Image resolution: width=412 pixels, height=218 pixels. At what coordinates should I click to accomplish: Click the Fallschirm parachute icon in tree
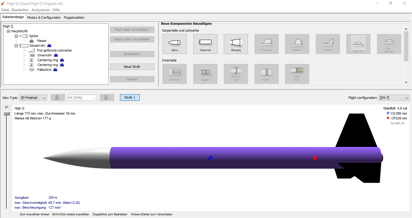[x=31, y=70]
